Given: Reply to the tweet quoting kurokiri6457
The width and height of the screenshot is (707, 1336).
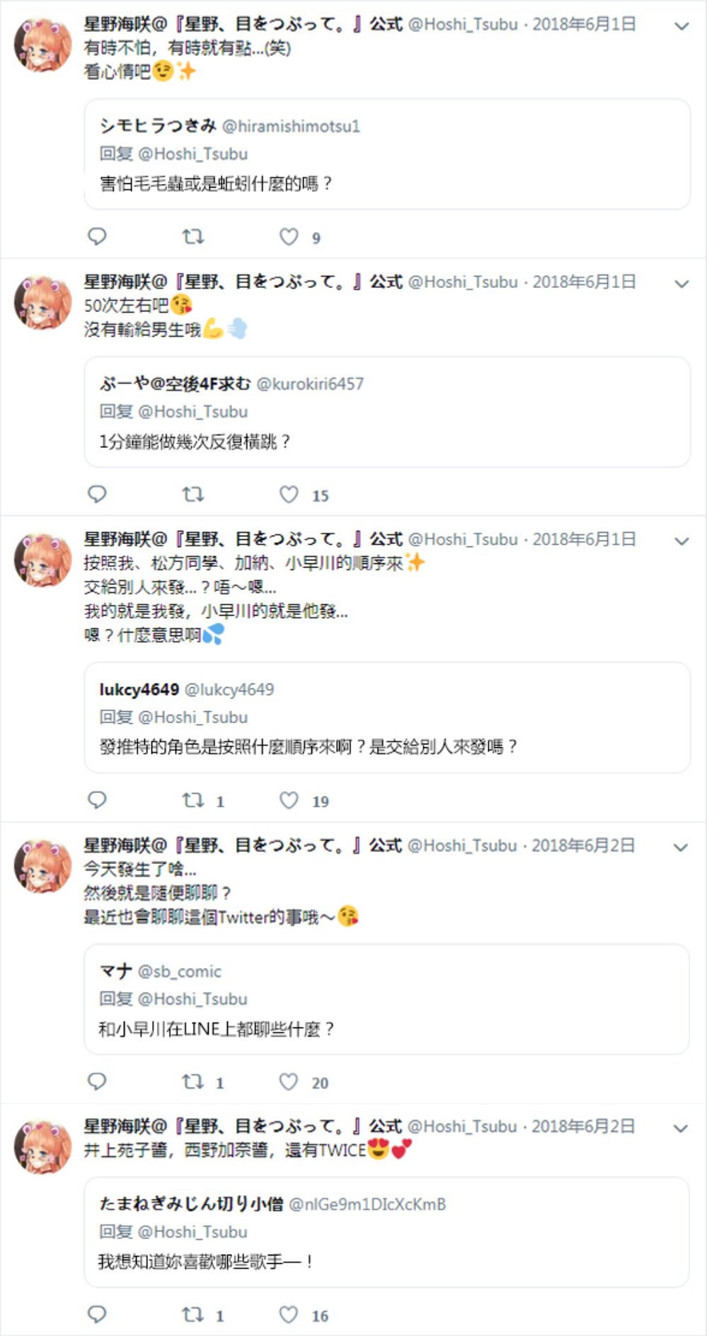Looking at the screenshot, I should [97, 494].
